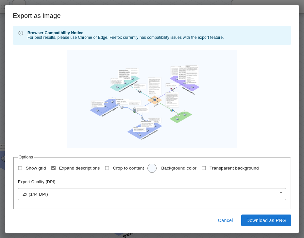The width and height of the screenshot is (304, 238).
Task: Click the info icon in compatibility notice
Action: (21, 33)
